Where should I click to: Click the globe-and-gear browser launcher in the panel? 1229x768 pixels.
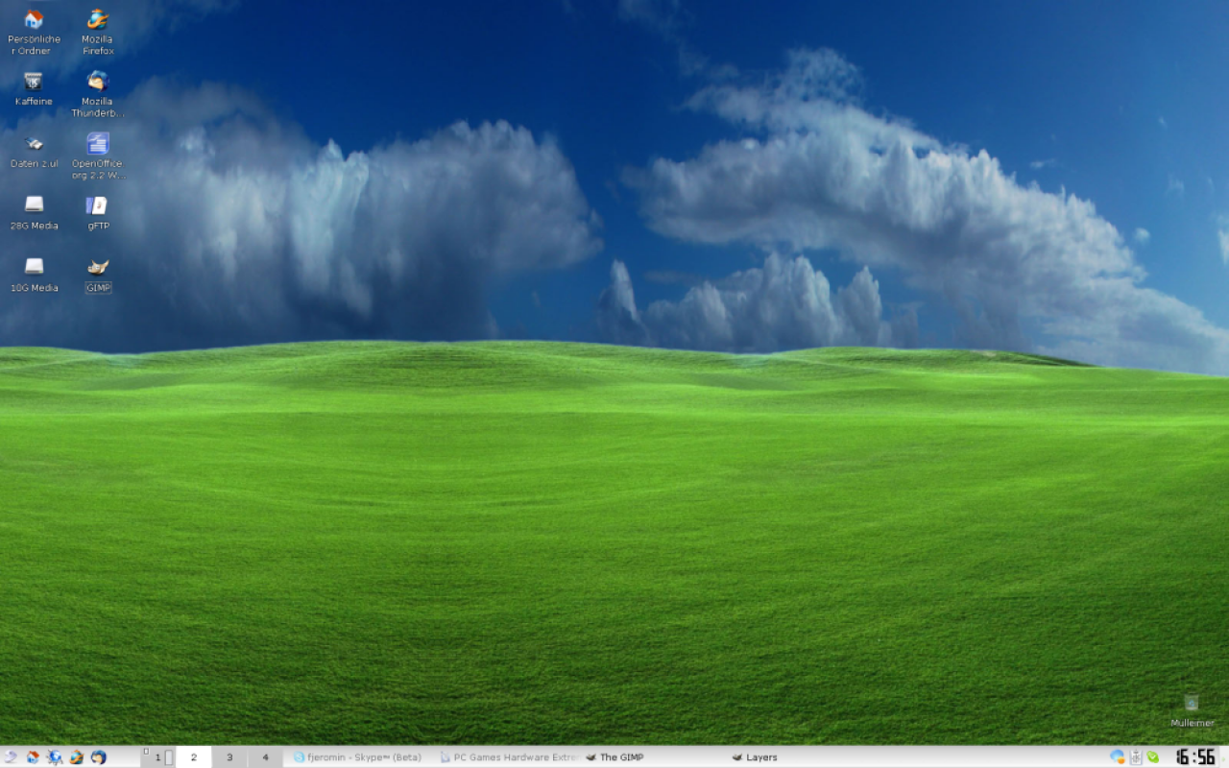(x=55, y=757)
